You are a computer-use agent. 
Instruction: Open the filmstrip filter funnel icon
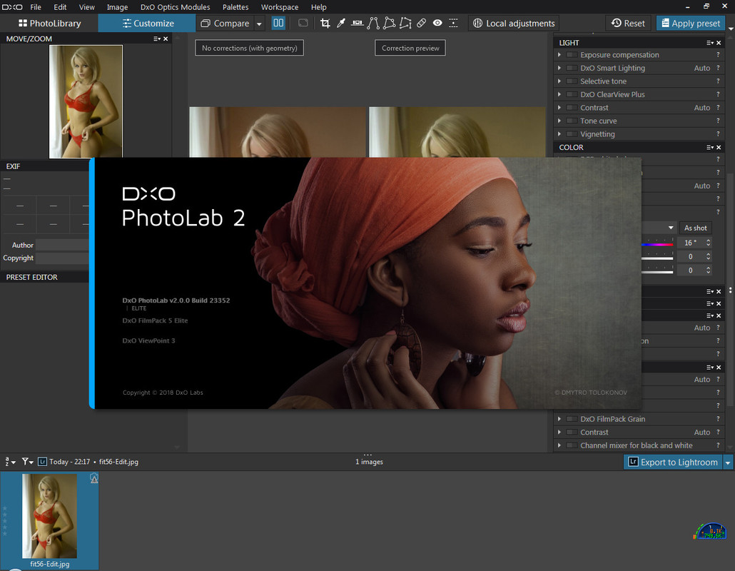(26, 462)
